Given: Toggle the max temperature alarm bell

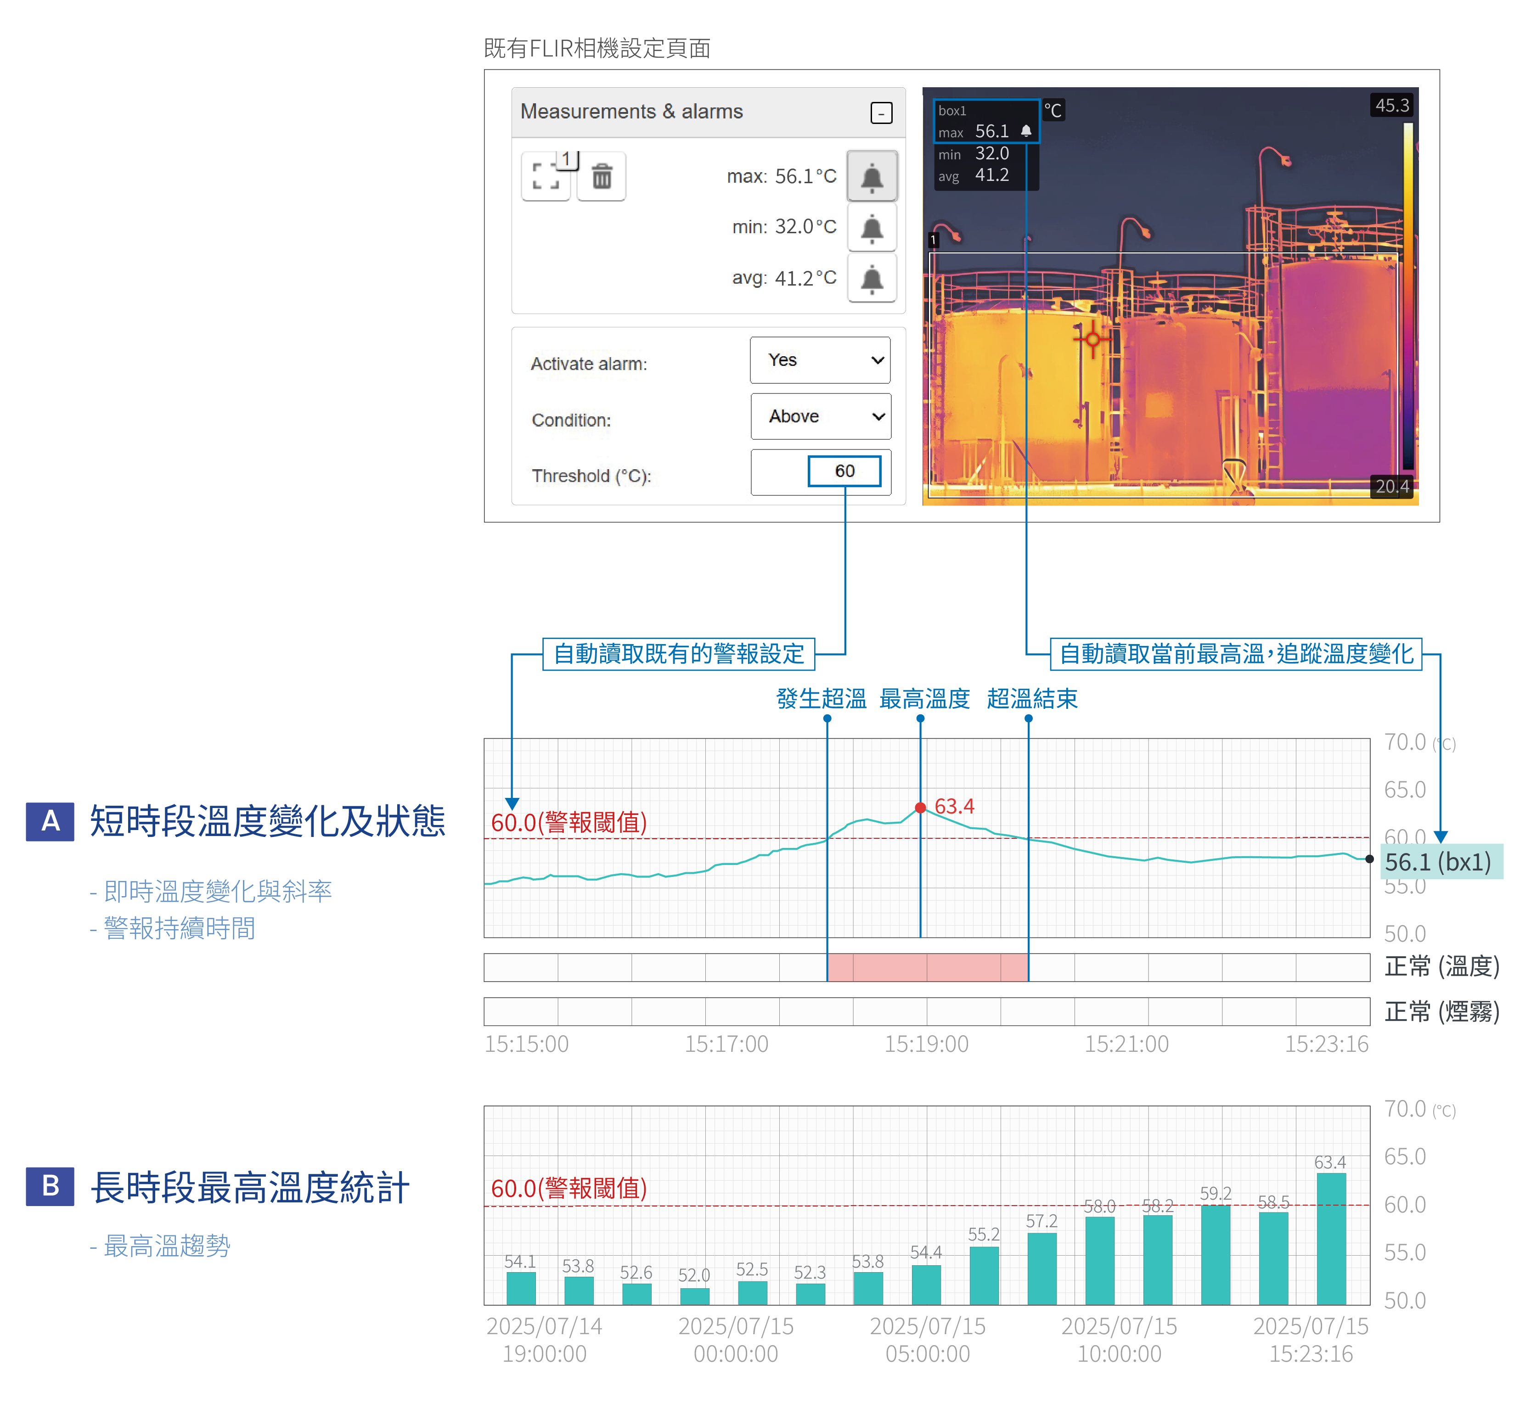Looking at the screenshot, I should pos(872,176).
